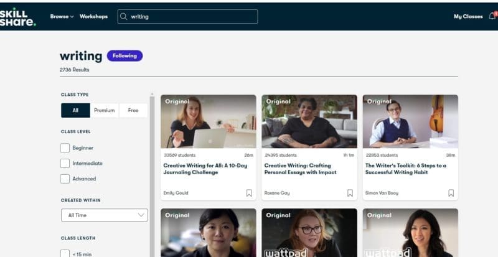Image resolution: width=498 pixels, height=257 pixels.
Task: Open instructor Simon Van Booy's profile
Action: coord(382,193)
